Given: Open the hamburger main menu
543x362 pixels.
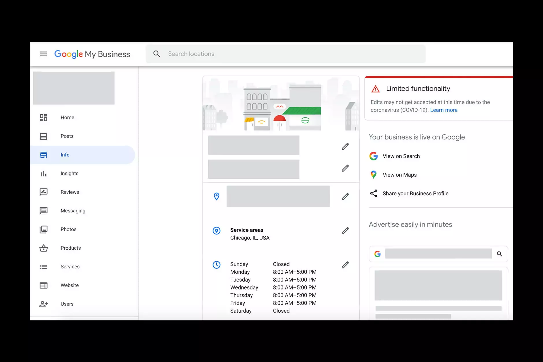Looking at the screenshot, I should tap(44, 54).
